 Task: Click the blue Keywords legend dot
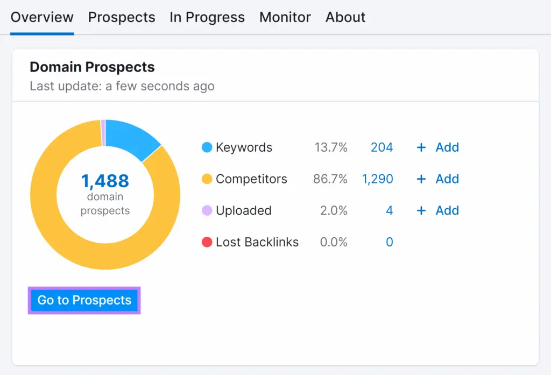coord(207,147)
